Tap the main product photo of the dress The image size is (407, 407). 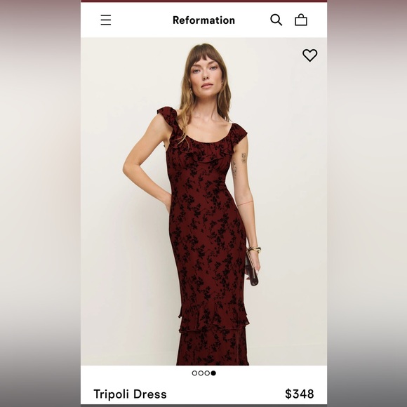[x=203, y=201]
